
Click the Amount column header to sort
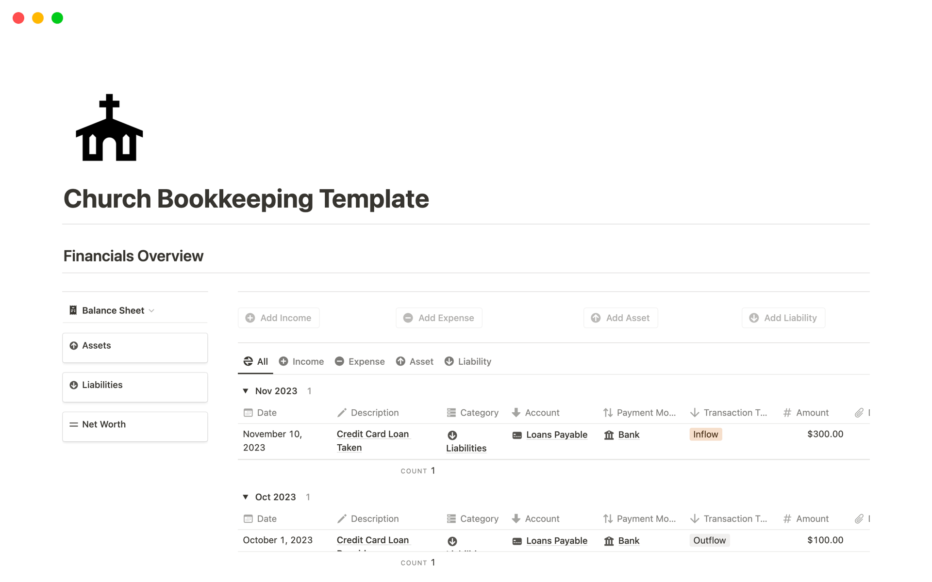pos(811,412)
